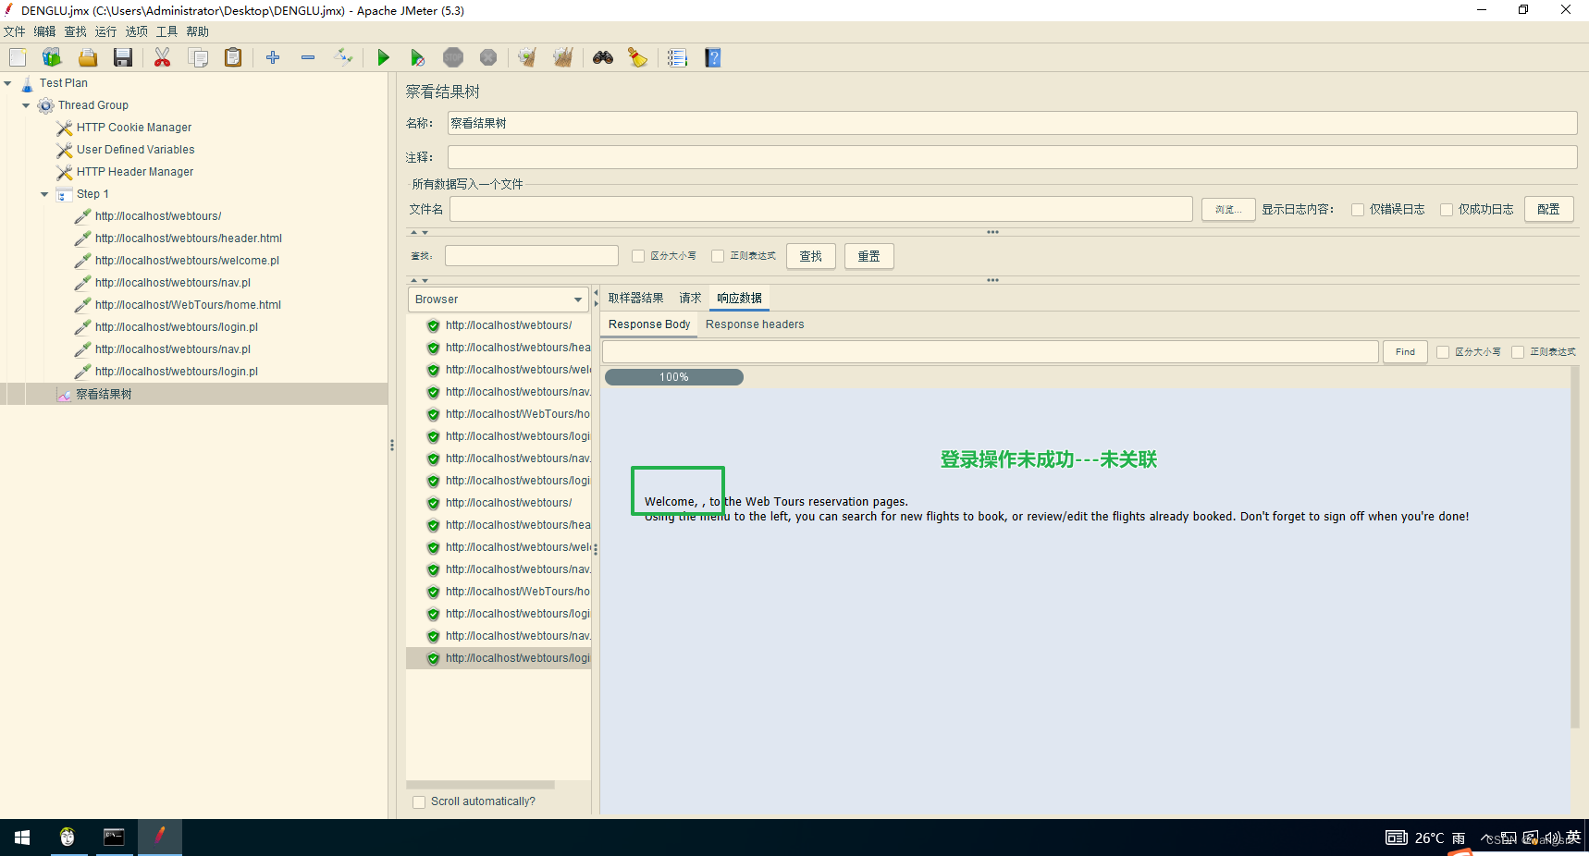Click the results list horizontal scrollbar

(x=480, y=785)
